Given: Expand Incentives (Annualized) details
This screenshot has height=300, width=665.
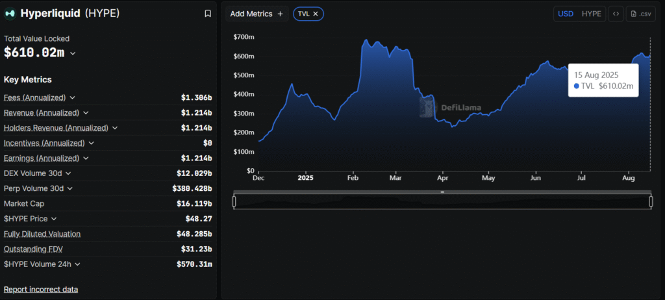Looking at the screenshot, I should point(92,143).
